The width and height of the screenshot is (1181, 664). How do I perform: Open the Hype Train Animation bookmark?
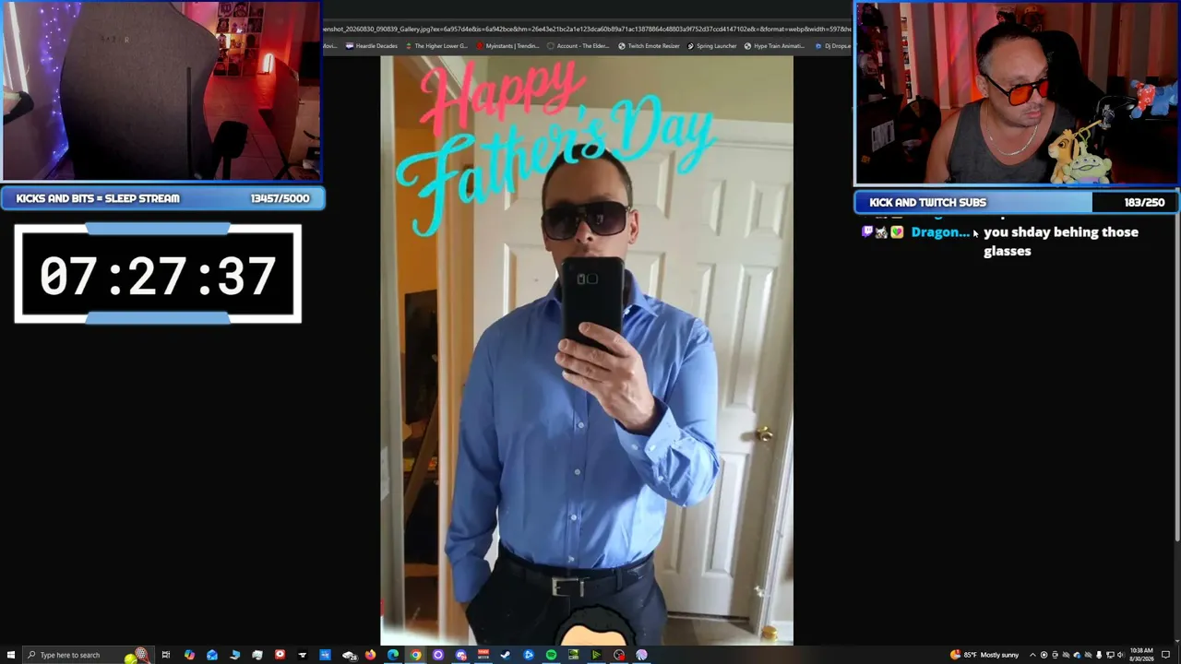coord(774,46)
